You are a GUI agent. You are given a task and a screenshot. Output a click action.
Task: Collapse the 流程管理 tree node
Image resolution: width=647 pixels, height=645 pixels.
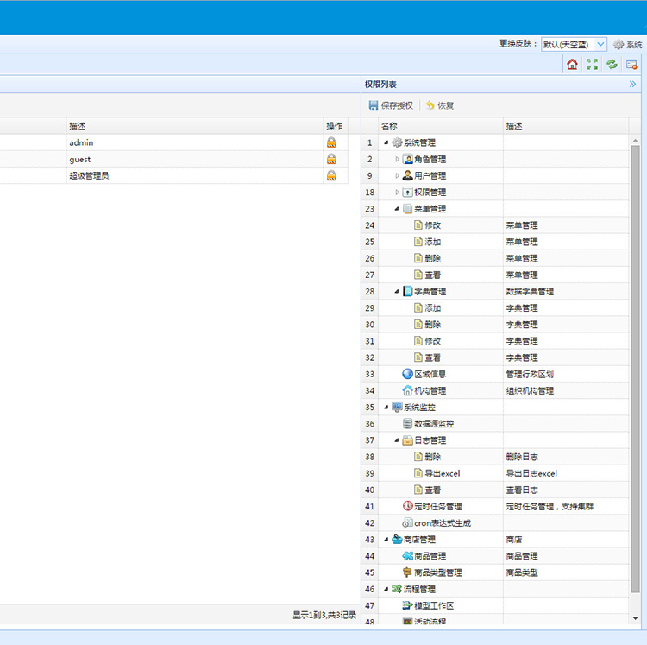(x=386, y=589)
